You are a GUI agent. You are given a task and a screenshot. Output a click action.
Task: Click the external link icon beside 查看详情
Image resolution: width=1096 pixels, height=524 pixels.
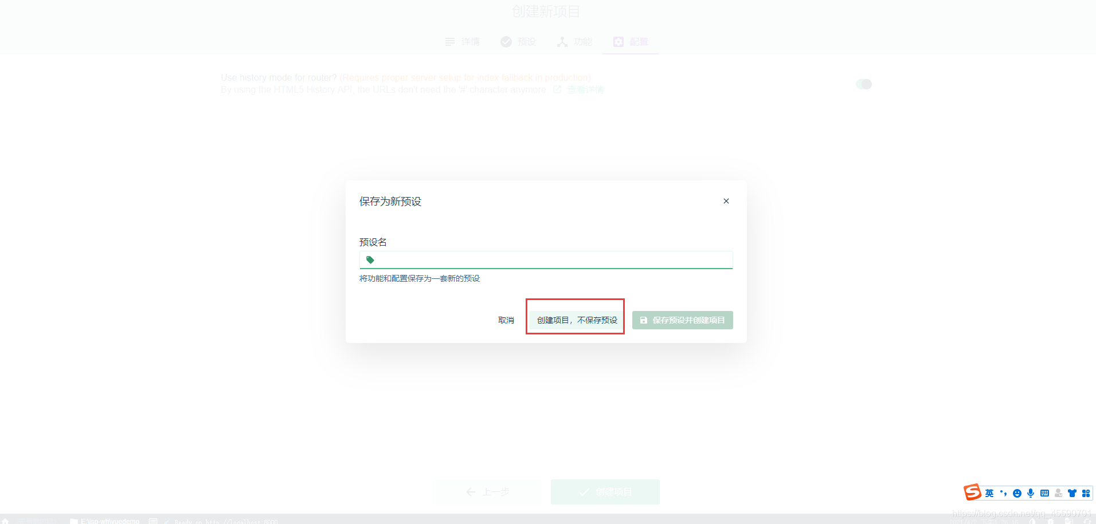coord(557,90)
